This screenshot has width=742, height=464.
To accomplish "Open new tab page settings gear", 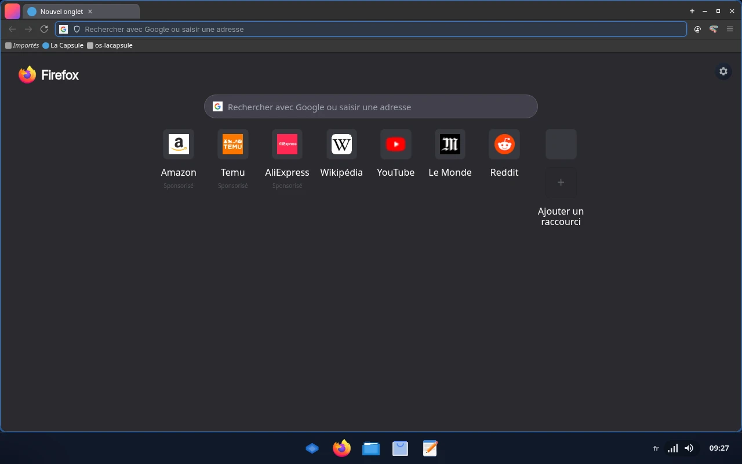I will [723, 71].
